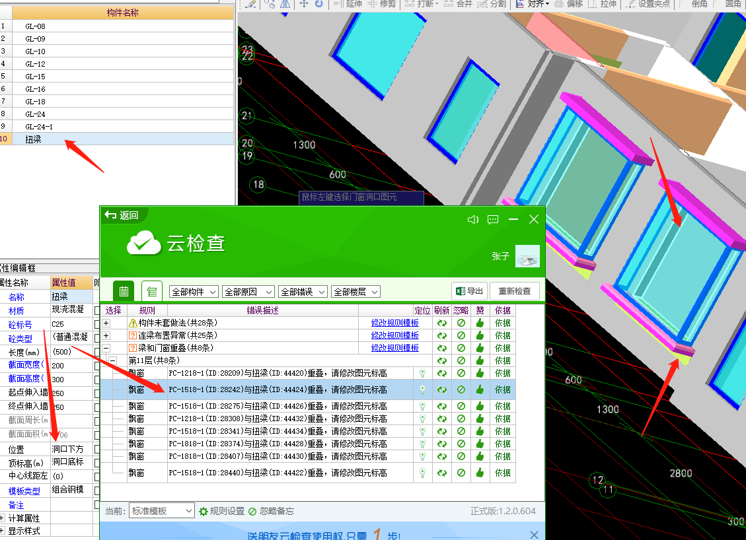Click refresh icon for 第11层 row
746x540 pixels.
[442, 361]
